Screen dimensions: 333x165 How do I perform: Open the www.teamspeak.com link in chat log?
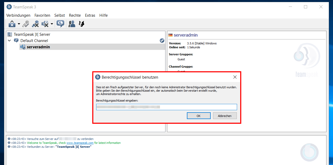pyautogui.click(x=80, y=143)
